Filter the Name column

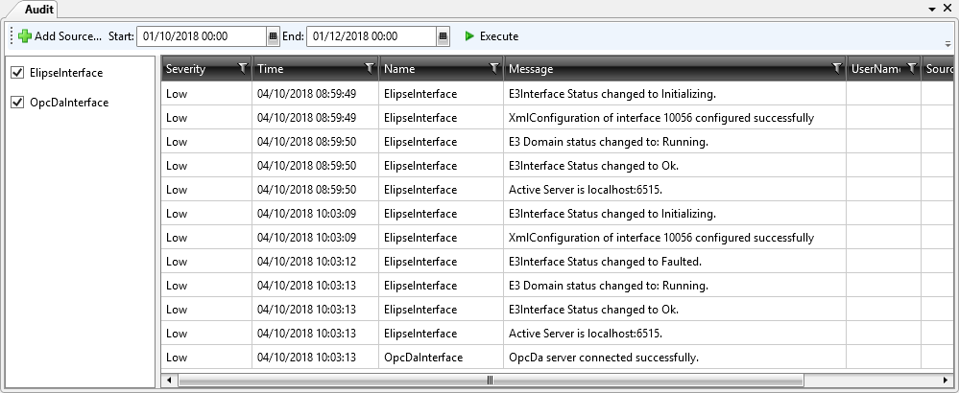(x=494, y=68)
